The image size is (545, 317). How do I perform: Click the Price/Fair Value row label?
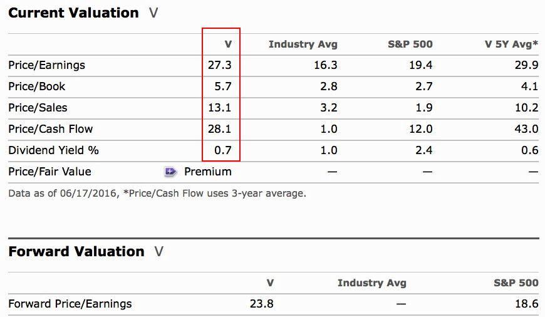(49, 172)
